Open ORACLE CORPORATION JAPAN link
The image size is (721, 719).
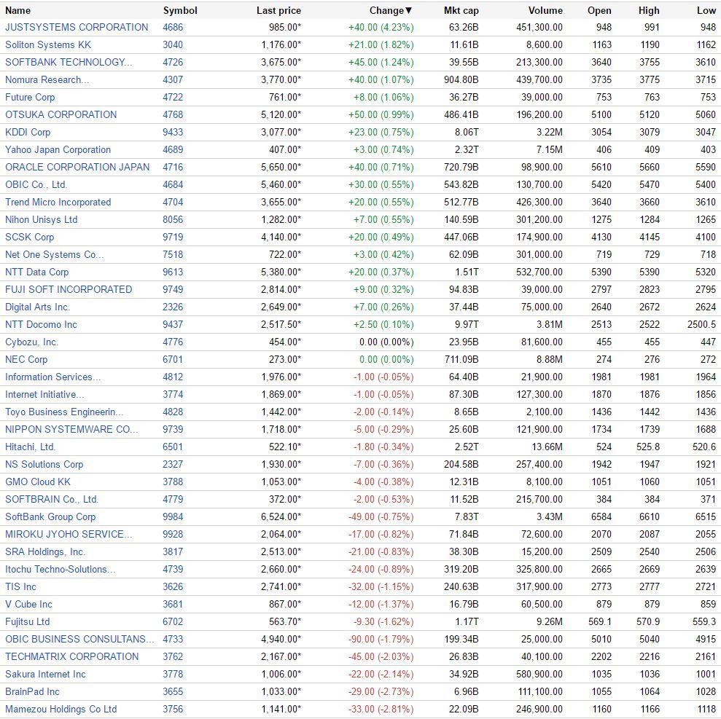click(77, 167)
